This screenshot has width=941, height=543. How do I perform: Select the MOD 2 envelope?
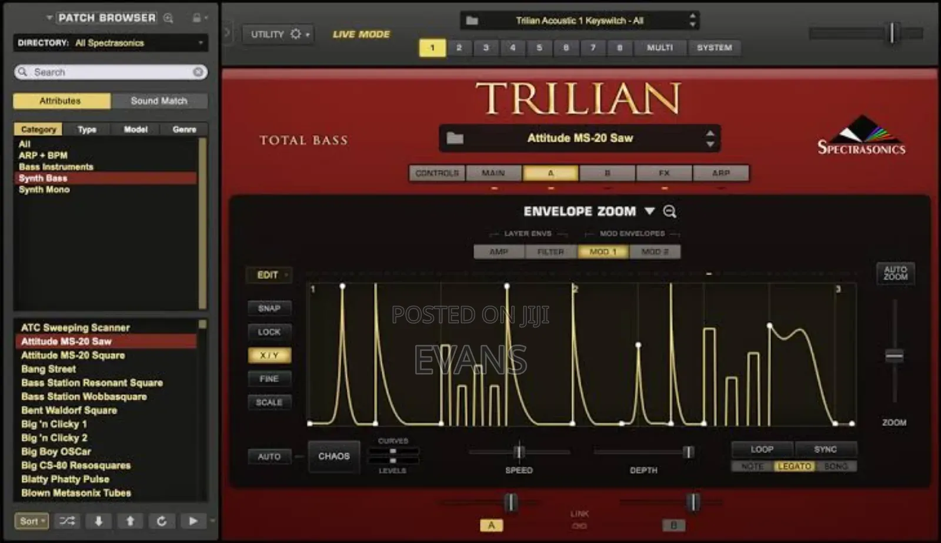click(655, 252)
